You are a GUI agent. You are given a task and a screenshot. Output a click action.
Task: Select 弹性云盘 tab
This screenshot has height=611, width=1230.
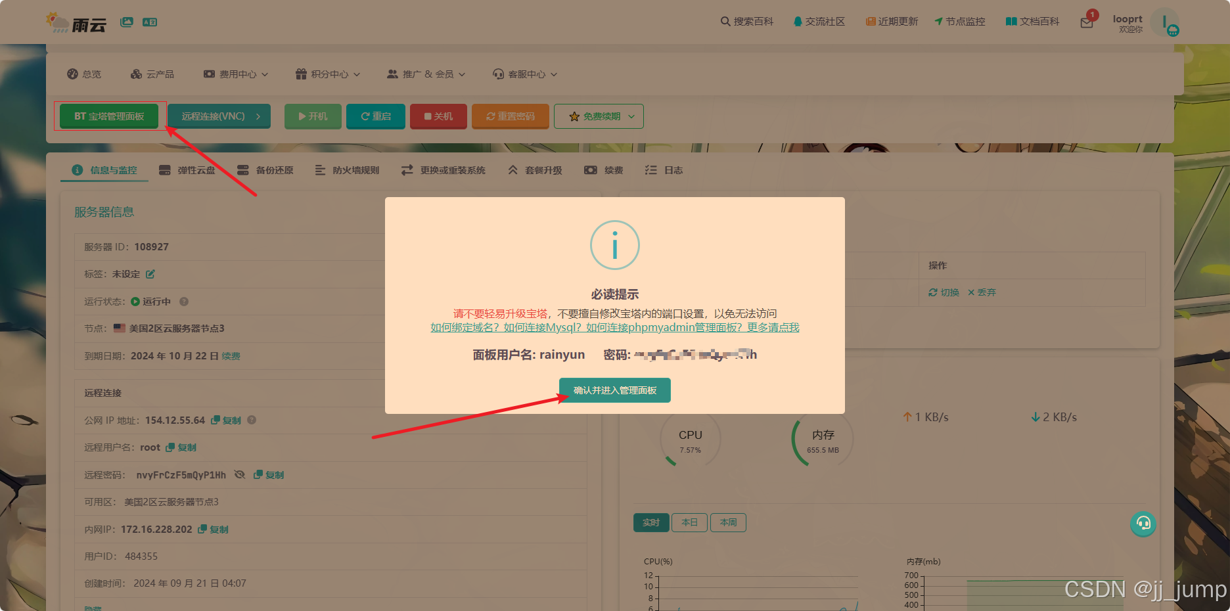[x=187, y=170]
